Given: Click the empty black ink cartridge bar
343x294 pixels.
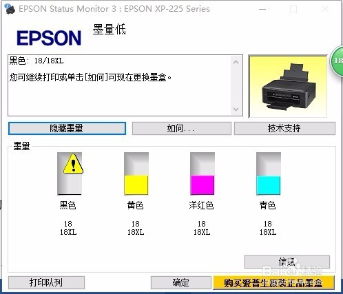Looking at the screenshot, I should coord(70,174).
